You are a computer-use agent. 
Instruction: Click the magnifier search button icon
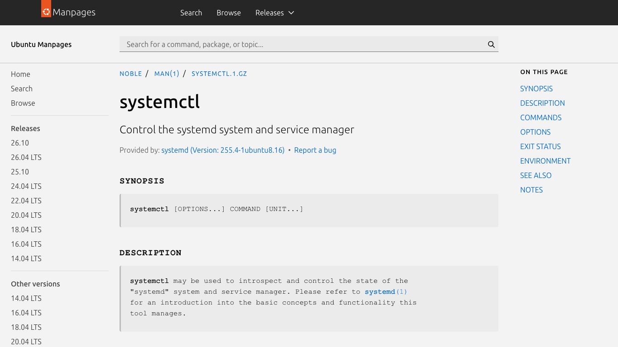(x=491, y=44)
